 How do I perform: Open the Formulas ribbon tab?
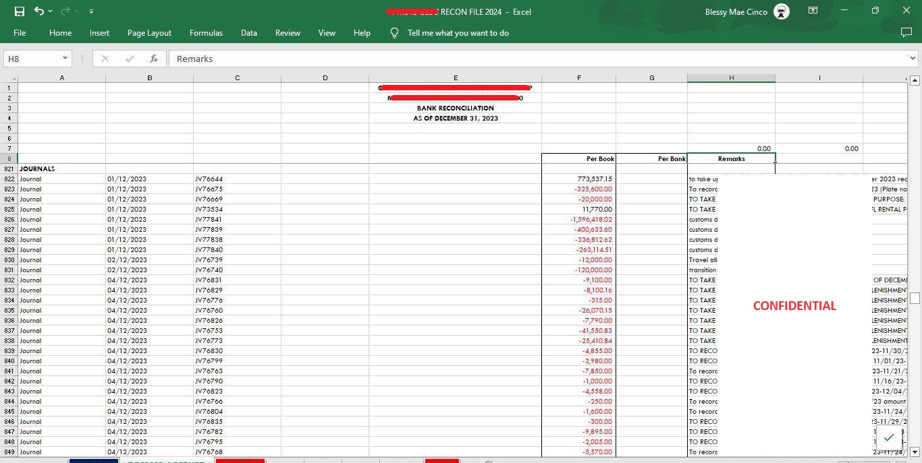point(206,32)
